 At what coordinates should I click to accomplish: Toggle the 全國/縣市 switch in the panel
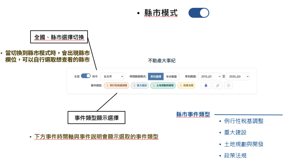86,76
